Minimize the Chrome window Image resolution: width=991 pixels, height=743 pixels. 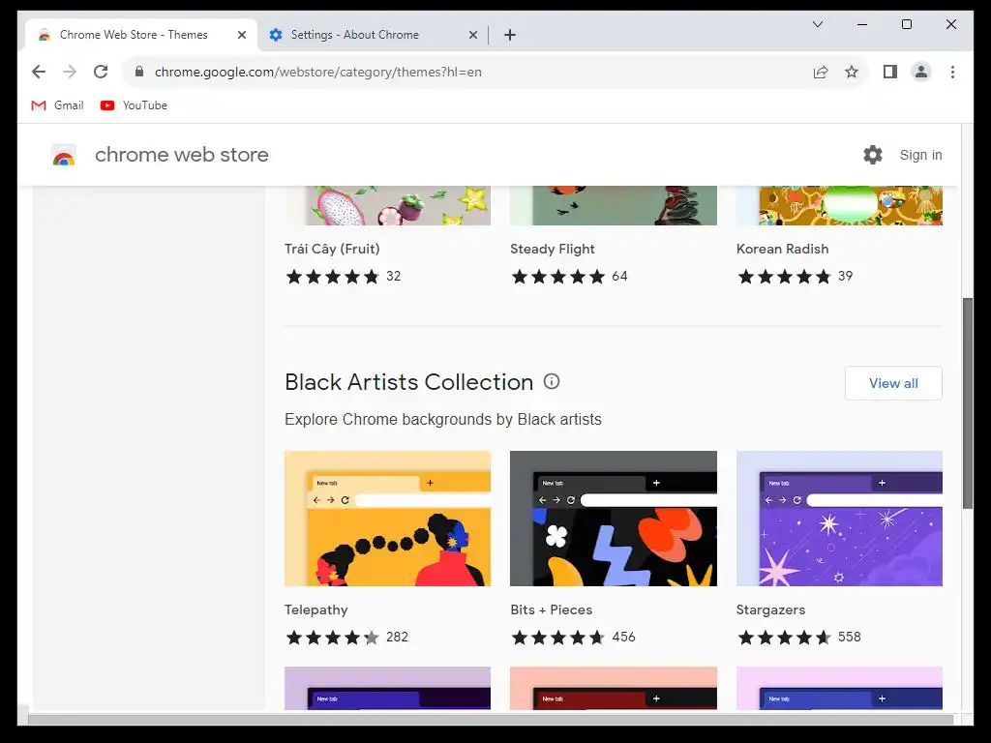tap(862, 24)
